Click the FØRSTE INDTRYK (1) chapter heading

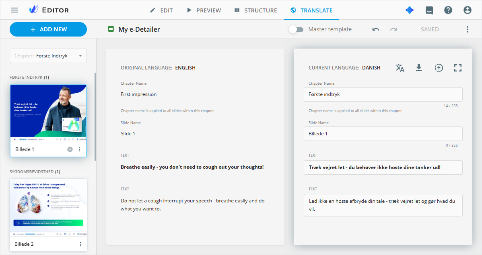29,78
